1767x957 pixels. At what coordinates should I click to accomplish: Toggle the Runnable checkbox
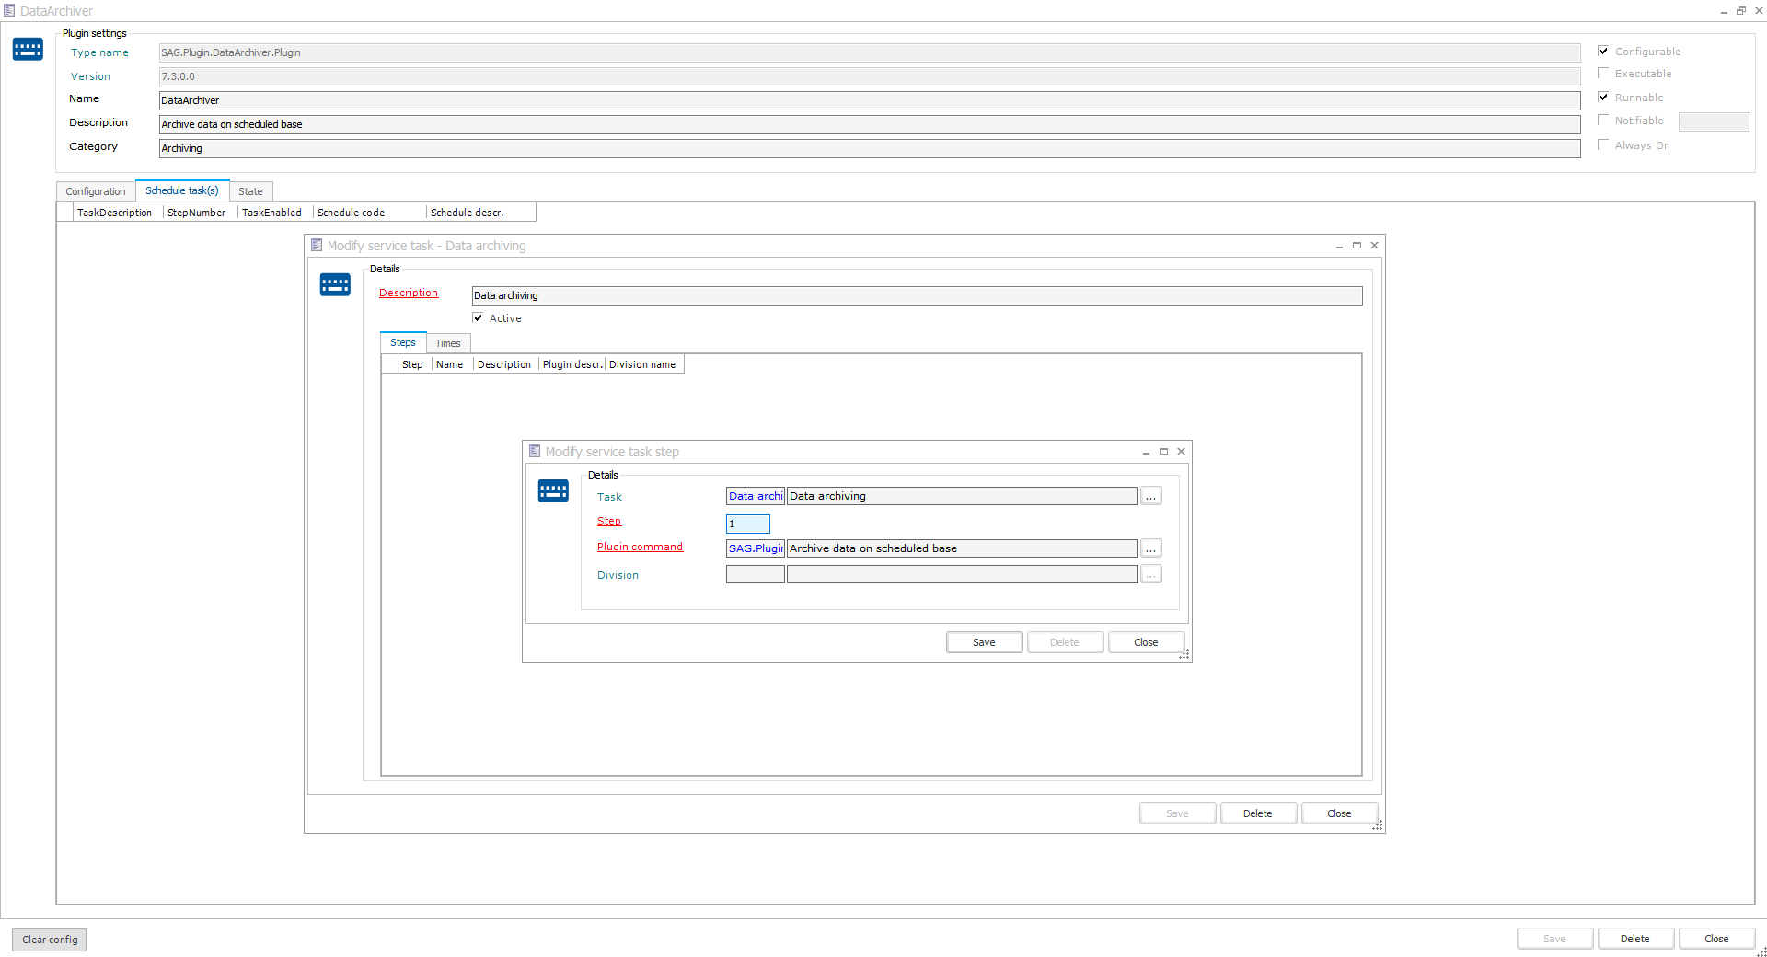1603,98
